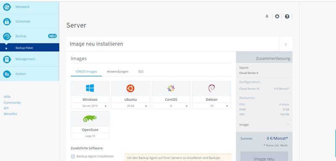The image size is (336, 161).
Task: Open the Community link
Action: (x=12, y=103)
